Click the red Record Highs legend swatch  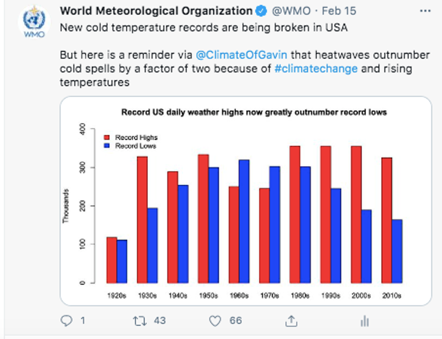click(x=107, y=138)
